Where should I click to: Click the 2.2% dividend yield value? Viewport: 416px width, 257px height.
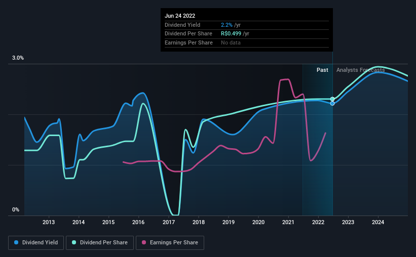tap(226, 25)
